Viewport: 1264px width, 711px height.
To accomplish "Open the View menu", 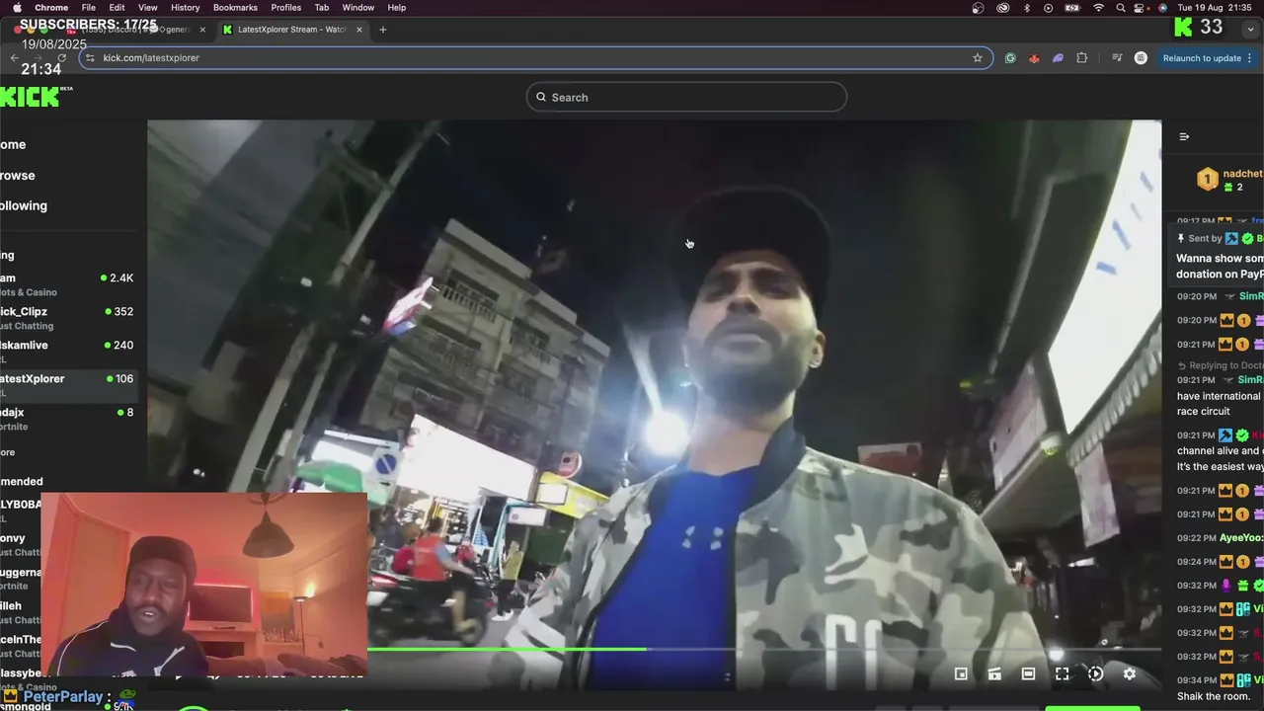I will coord(147,8).
